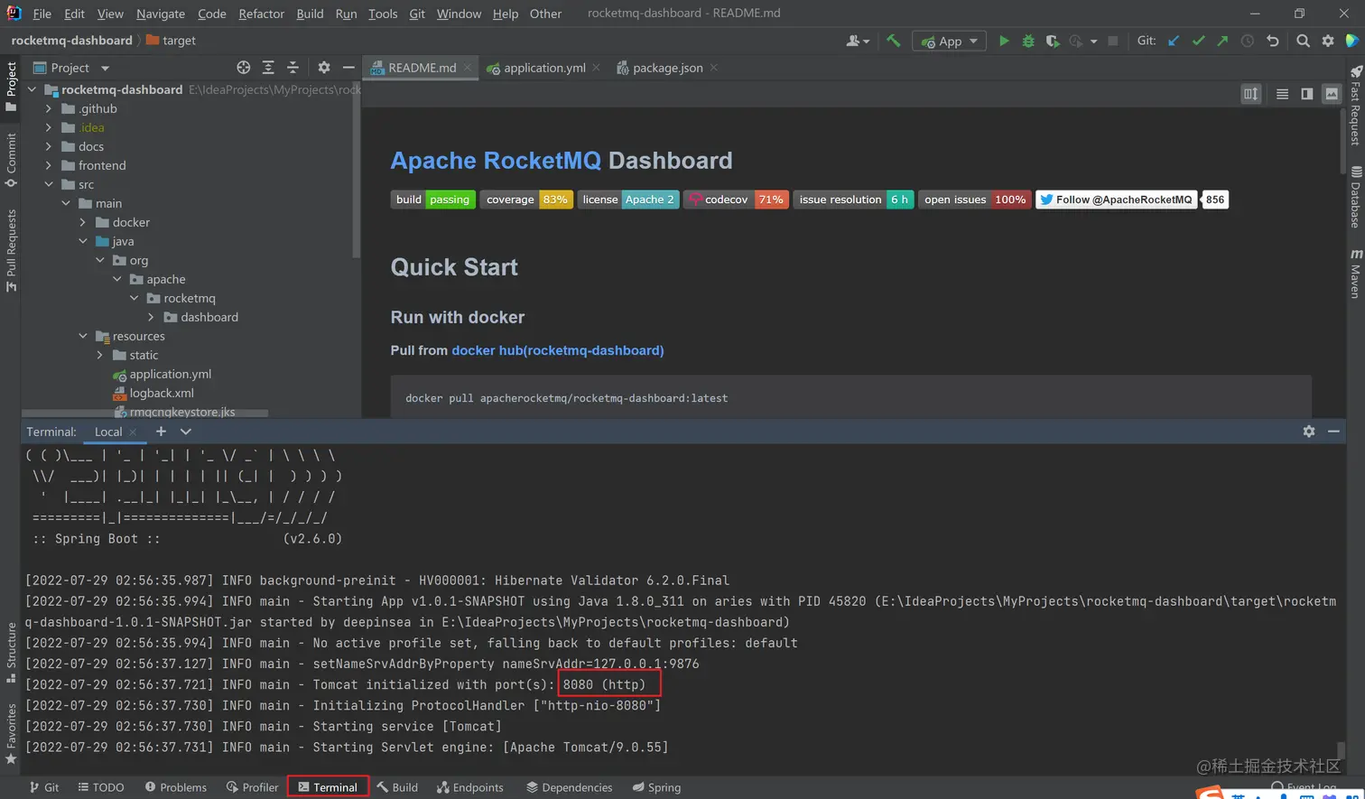Open the Project view dropdown arrow
Viewport: 1365px width, 799px height.
point(105,68)
